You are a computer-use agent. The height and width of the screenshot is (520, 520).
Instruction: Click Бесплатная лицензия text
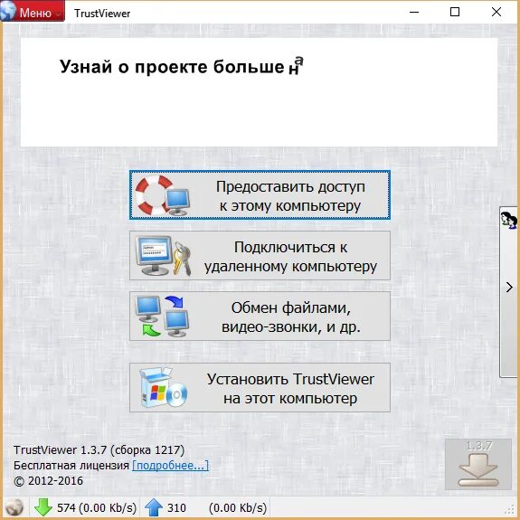[71, 465]
